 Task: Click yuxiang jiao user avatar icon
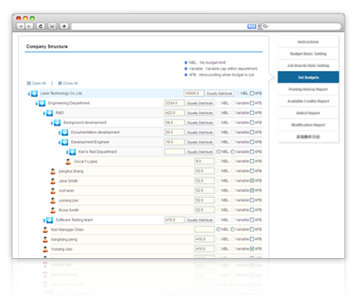tap(53, 200)
